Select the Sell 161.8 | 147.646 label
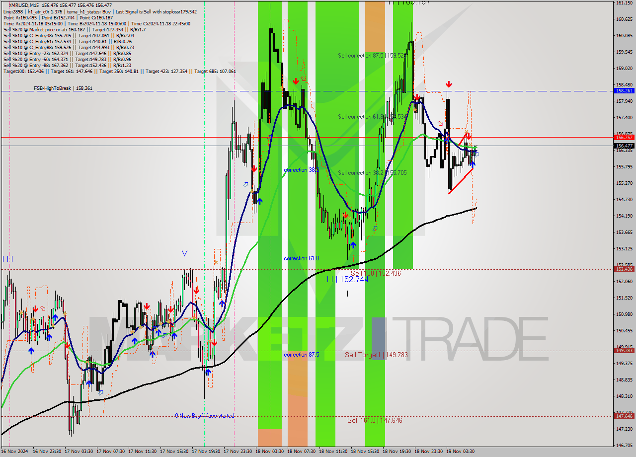 point(375,420)
